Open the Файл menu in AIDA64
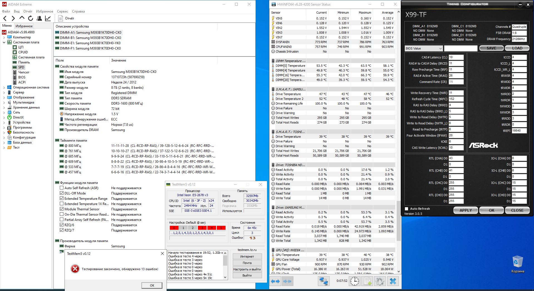Screen dimensions: 534x291 6,11
